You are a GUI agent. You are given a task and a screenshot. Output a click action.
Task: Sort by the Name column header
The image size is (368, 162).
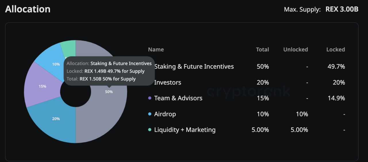(x=156, y=49)
